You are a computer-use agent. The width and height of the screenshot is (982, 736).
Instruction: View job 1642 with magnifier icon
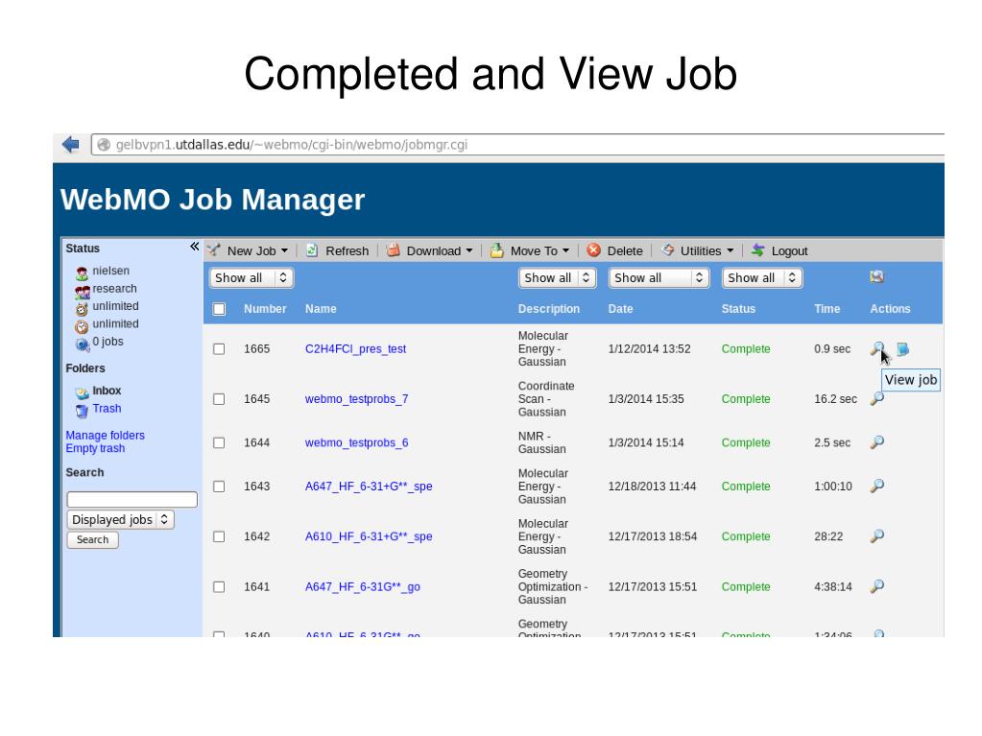click(877, 535)
